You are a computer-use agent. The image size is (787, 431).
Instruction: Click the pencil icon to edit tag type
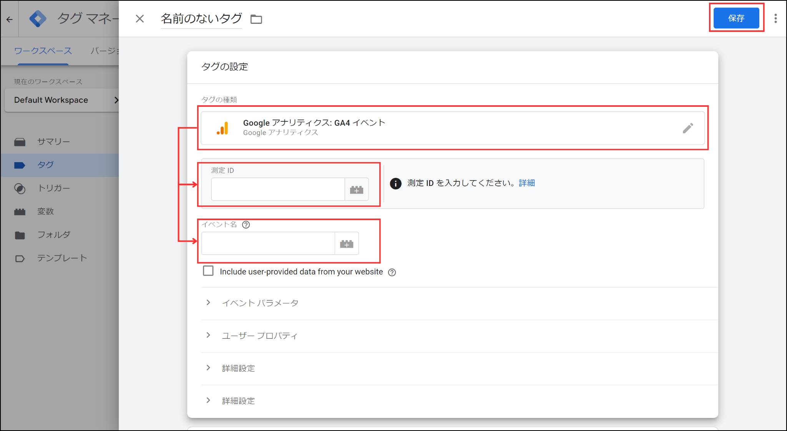pyautogui.click(x=688, y=128)
